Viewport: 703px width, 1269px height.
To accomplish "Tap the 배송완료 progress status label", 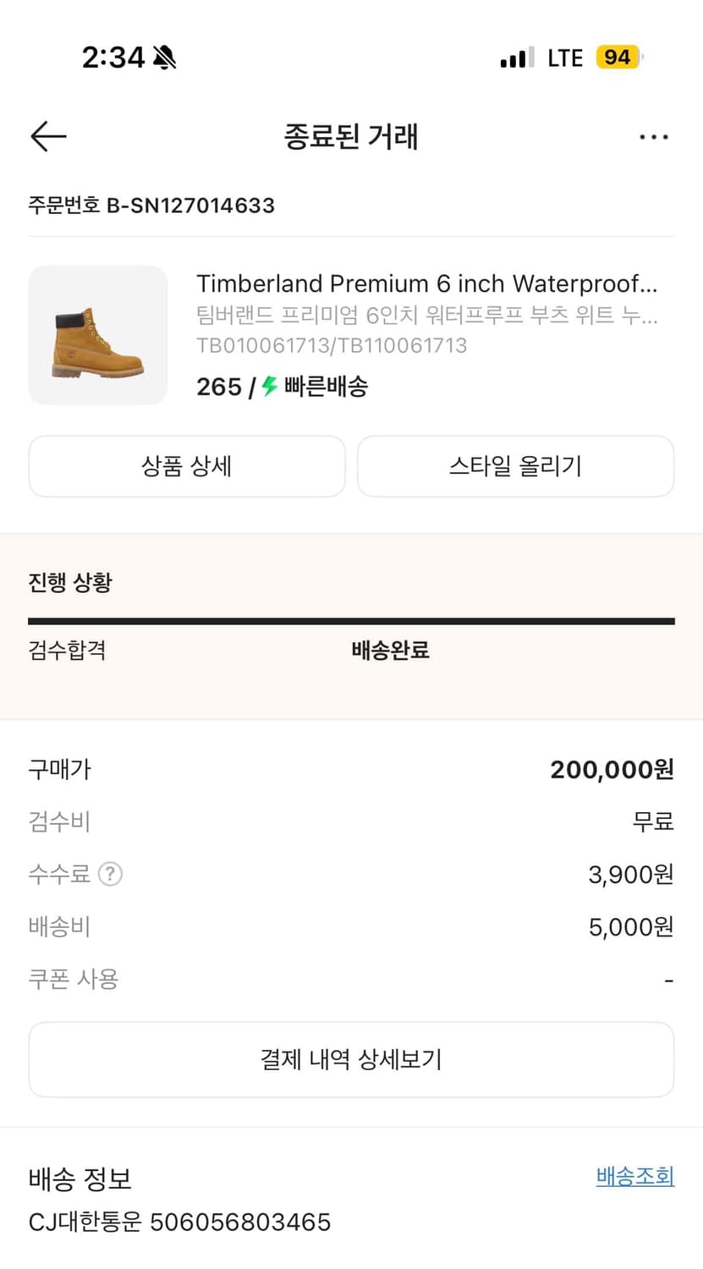I will coord(390,650).
